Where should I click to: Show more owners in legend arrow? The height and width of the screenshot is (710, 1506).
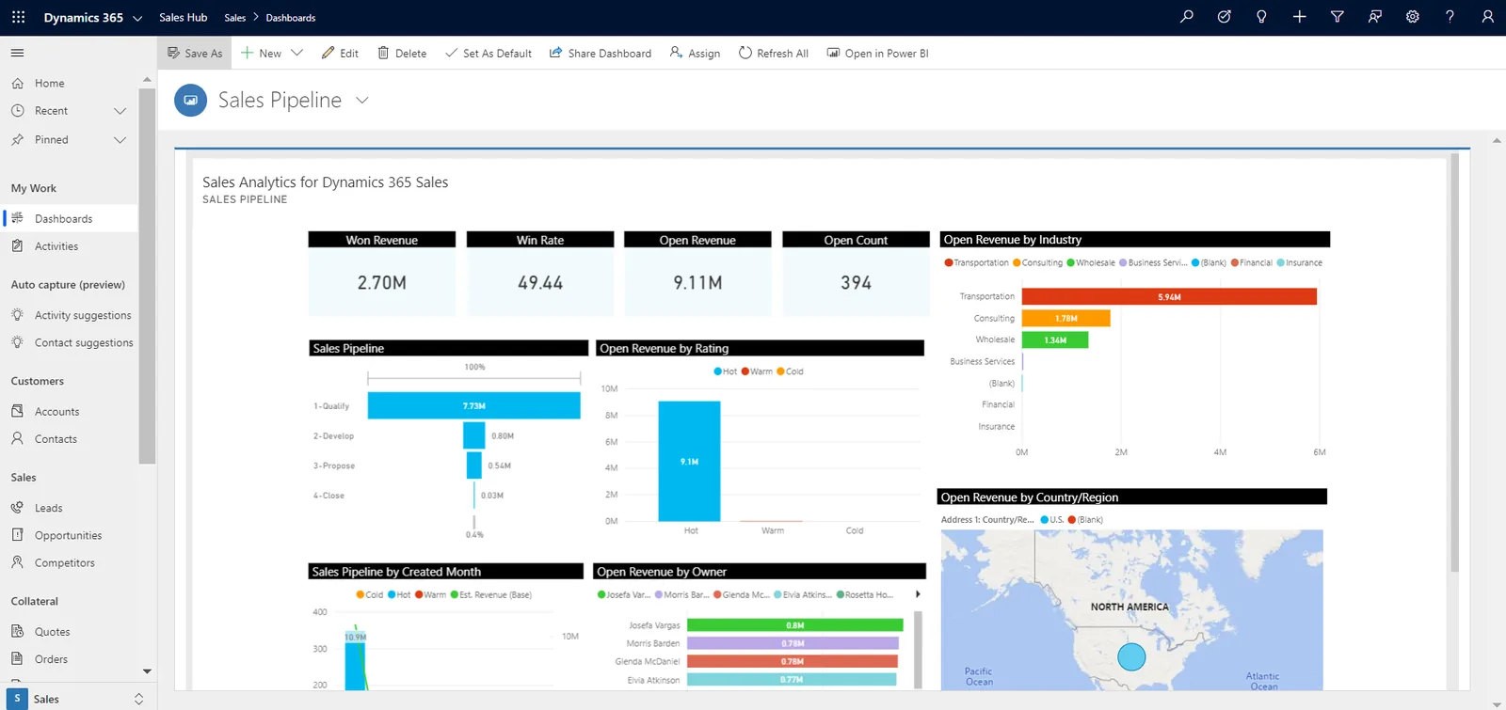(x=918, y=594)
